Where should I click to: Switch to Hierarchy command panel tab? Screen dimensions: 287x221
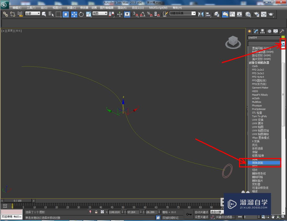coord(263,31)
